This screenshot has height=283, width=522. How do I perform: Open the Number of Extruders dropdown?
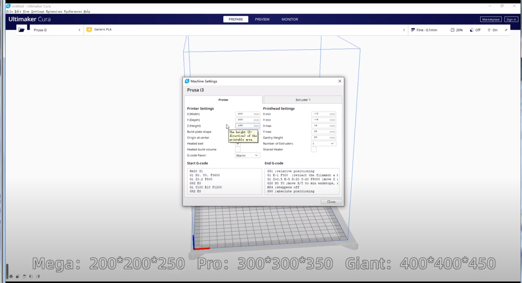click(324, 144)
